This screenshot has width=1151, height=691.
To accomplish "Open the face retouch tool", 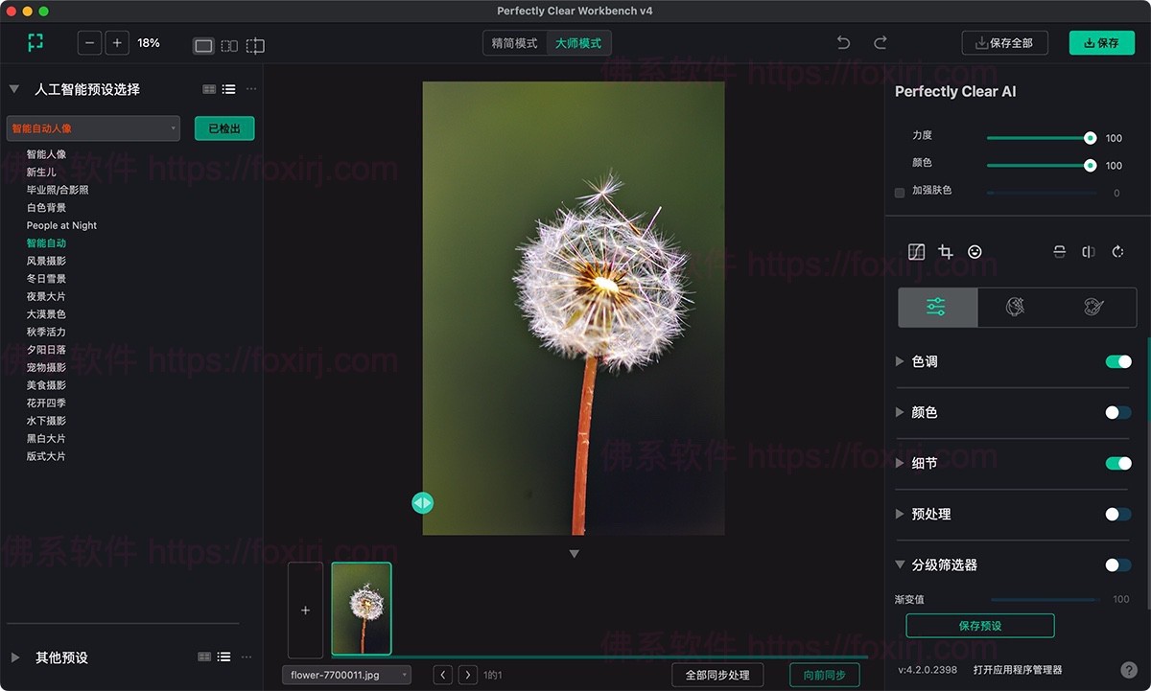I will click(975, 251).
